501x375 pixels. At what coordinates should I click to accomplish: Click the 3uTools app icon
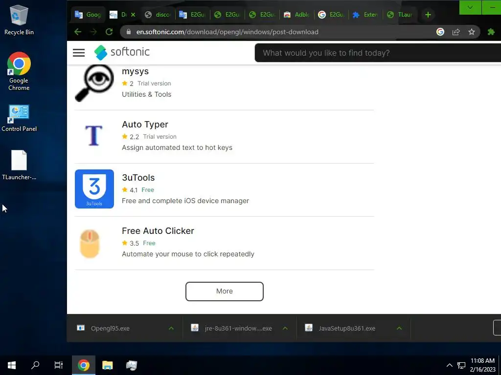pyautogui.click(x=94, y=189)
